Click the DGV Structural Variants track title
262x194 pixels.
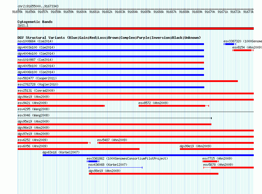(109, 38)
